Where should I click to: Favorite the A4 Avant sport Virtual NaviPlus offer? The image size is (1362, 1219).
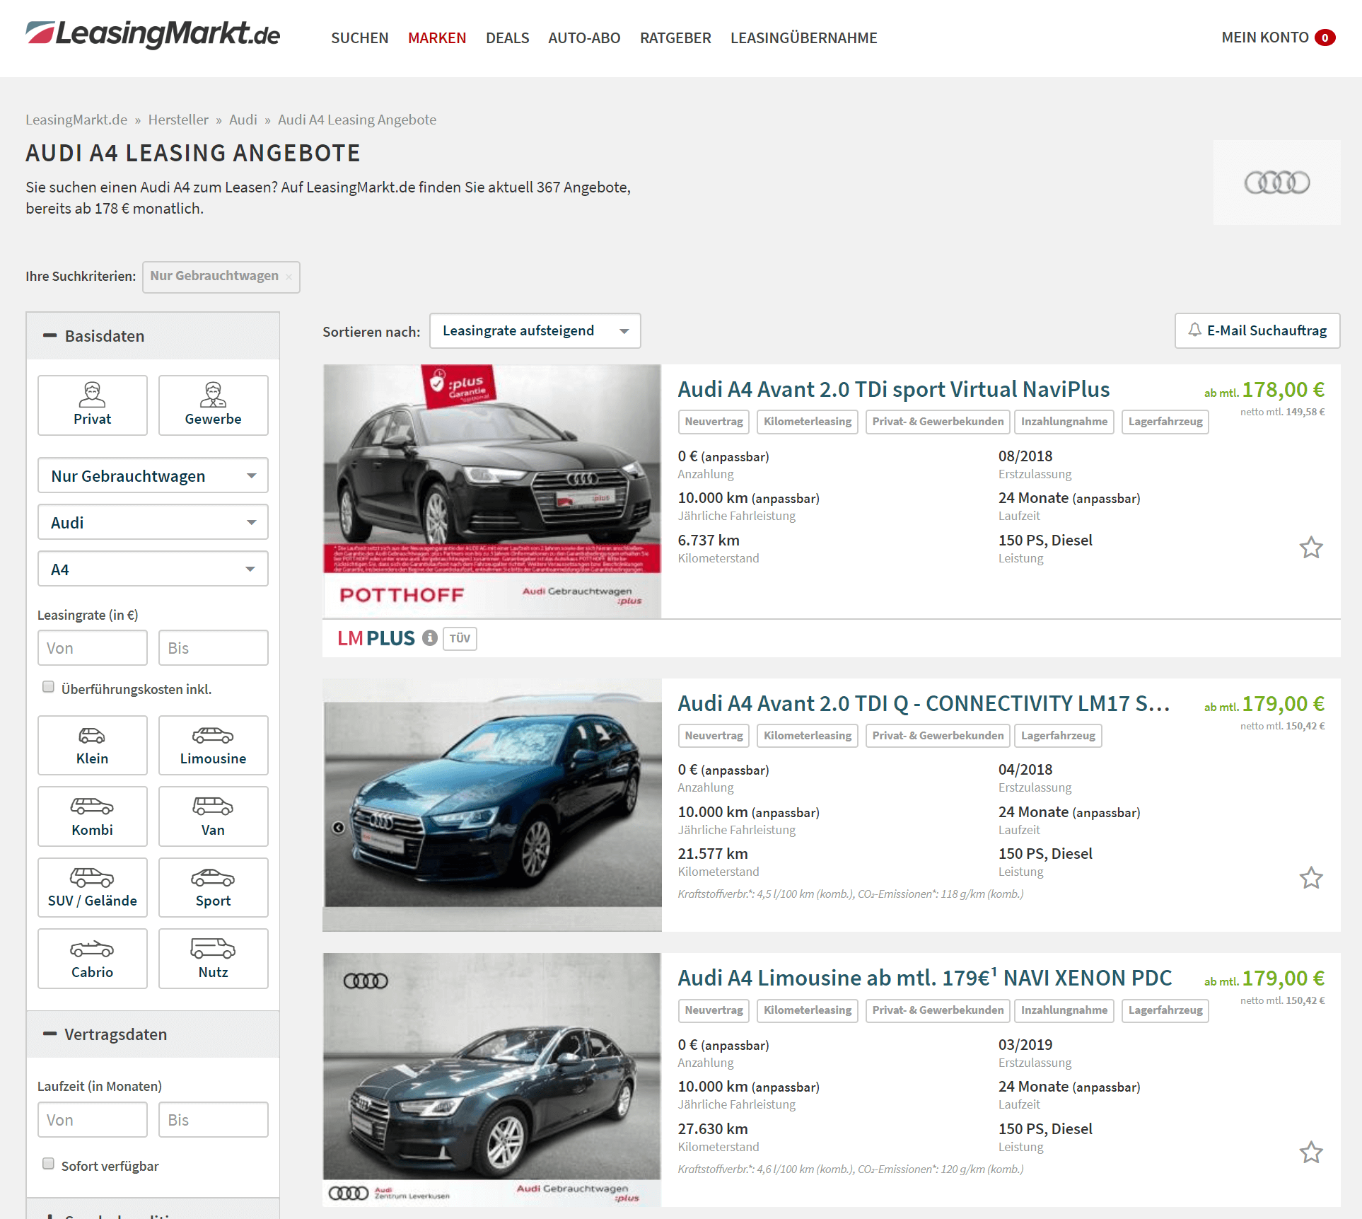point(1310,548)
